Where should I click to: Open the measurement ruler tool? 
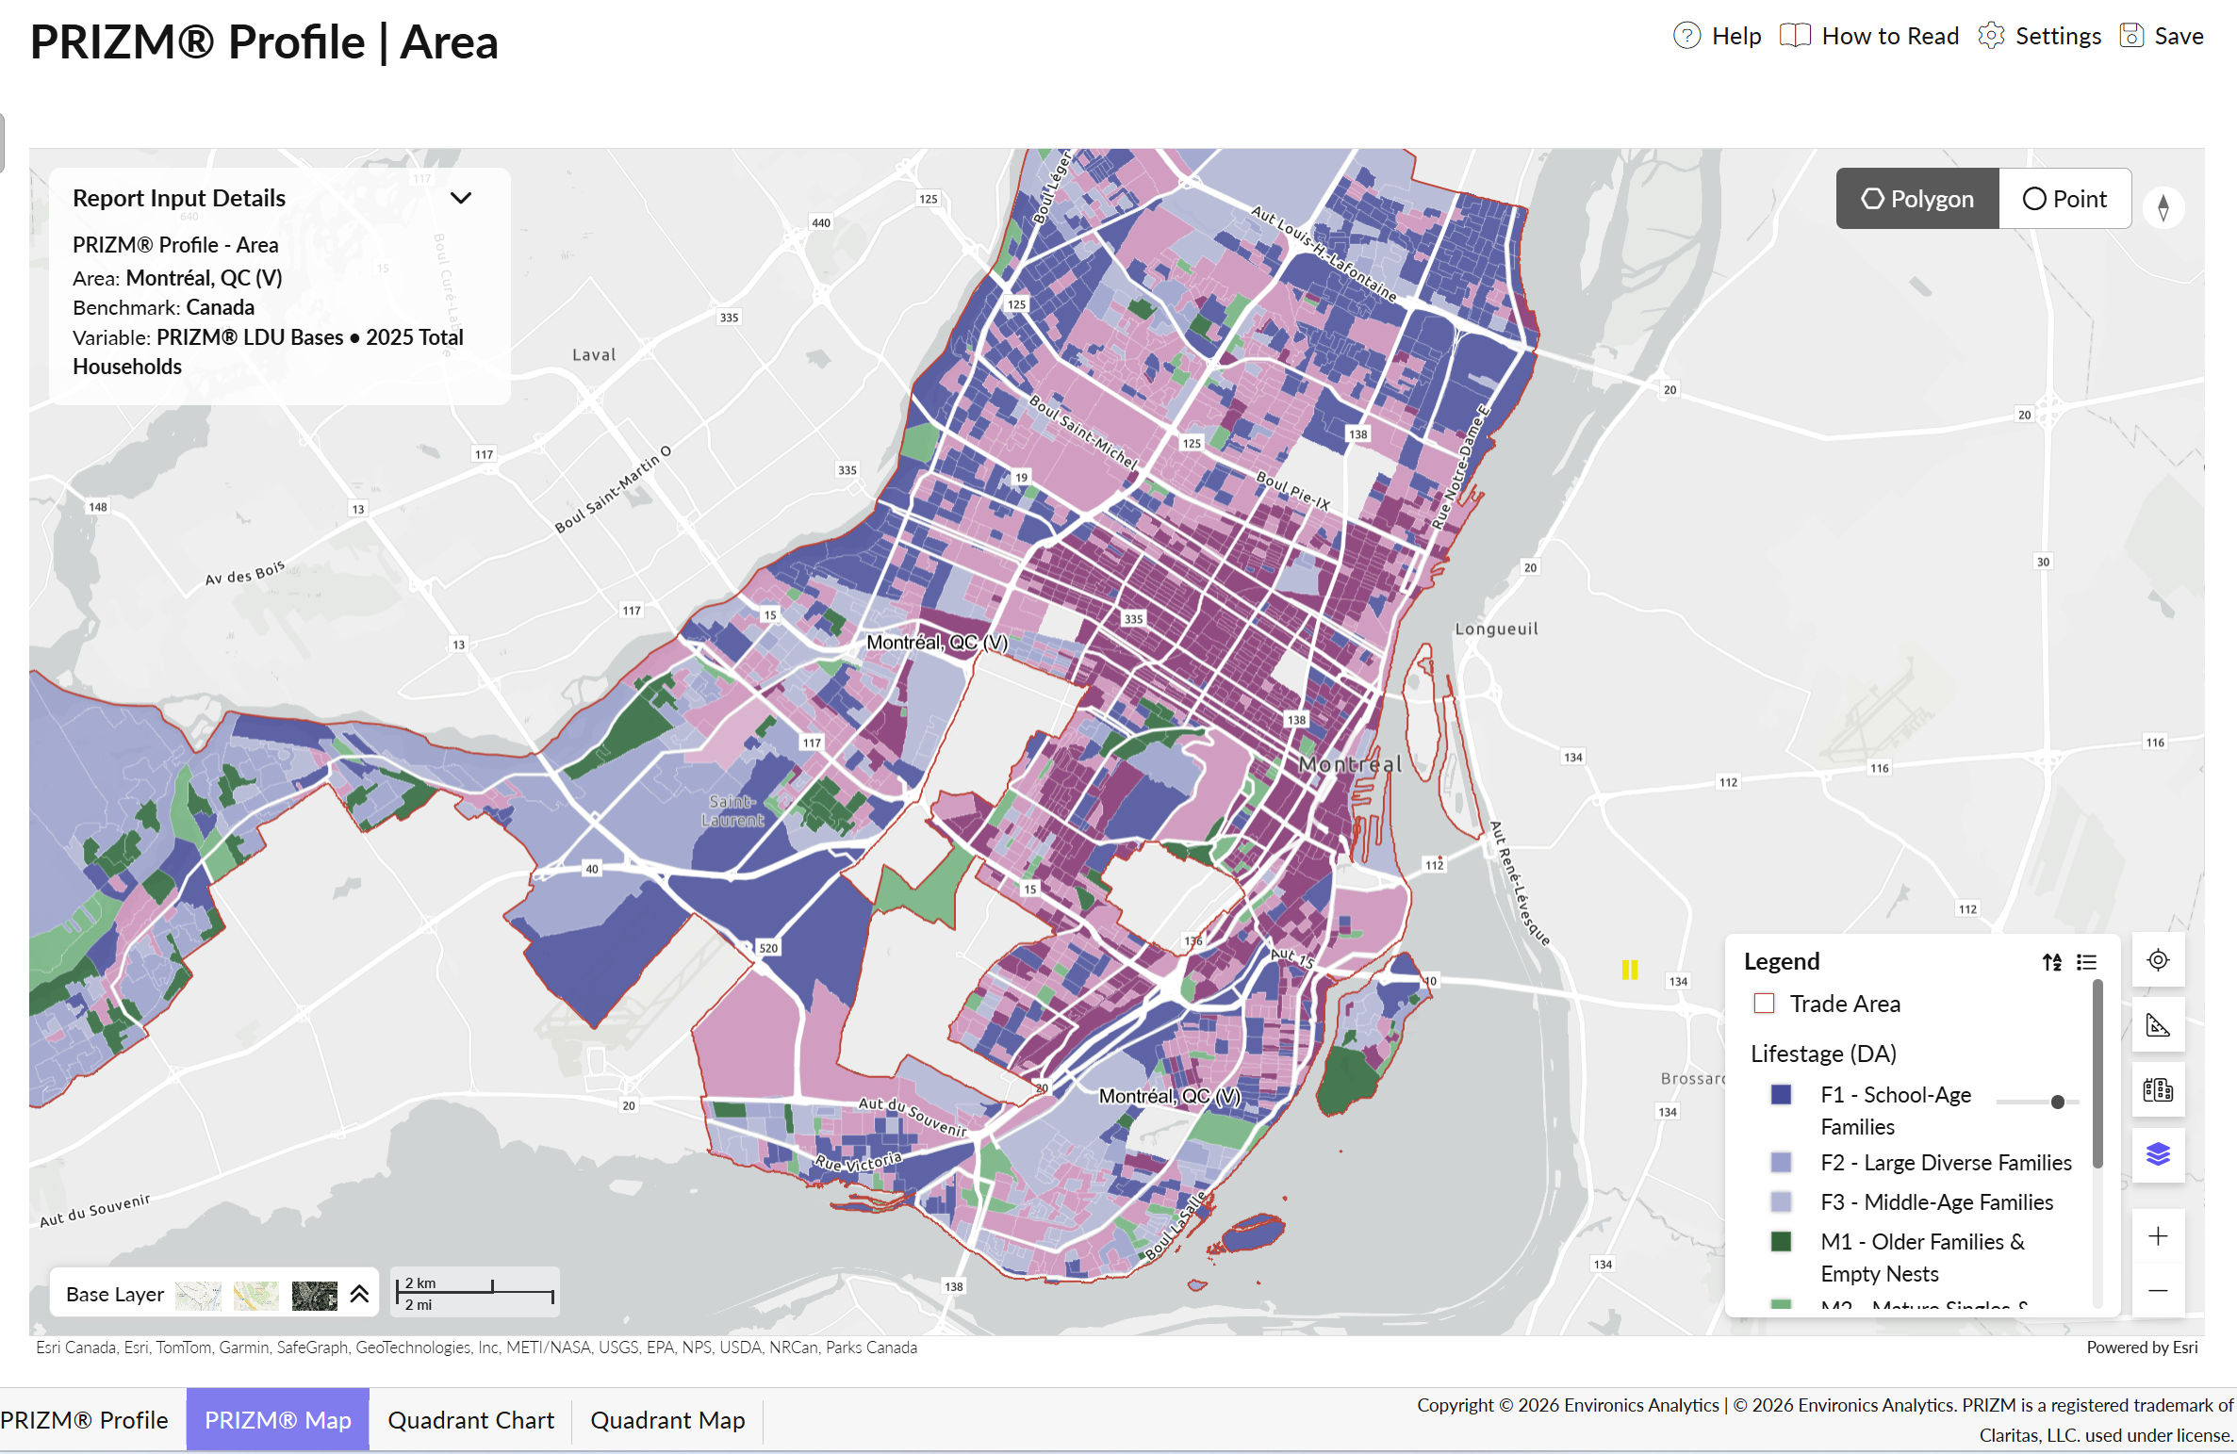pyautogui.click(x=2158, y=1025)
